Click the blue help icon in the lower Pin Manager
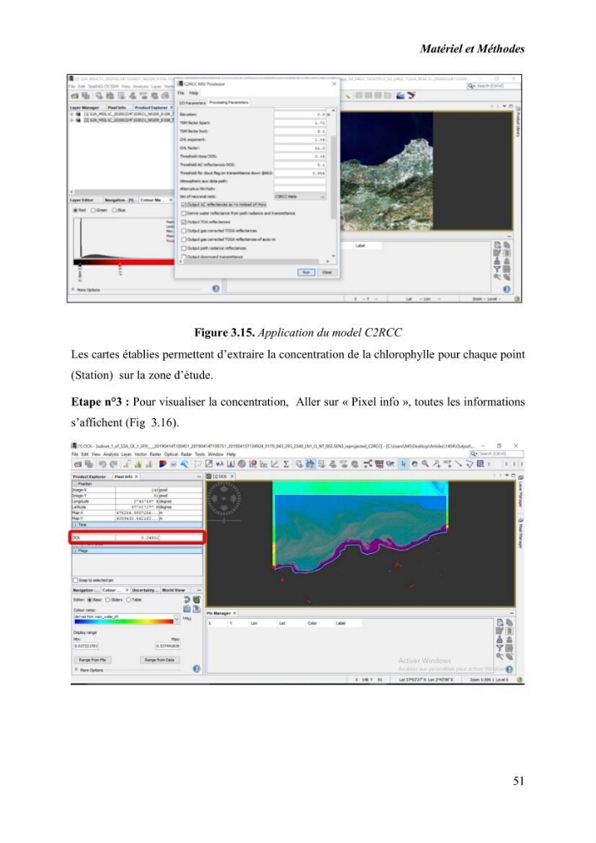This screenshot has height=843, width=596. [508, 669]
